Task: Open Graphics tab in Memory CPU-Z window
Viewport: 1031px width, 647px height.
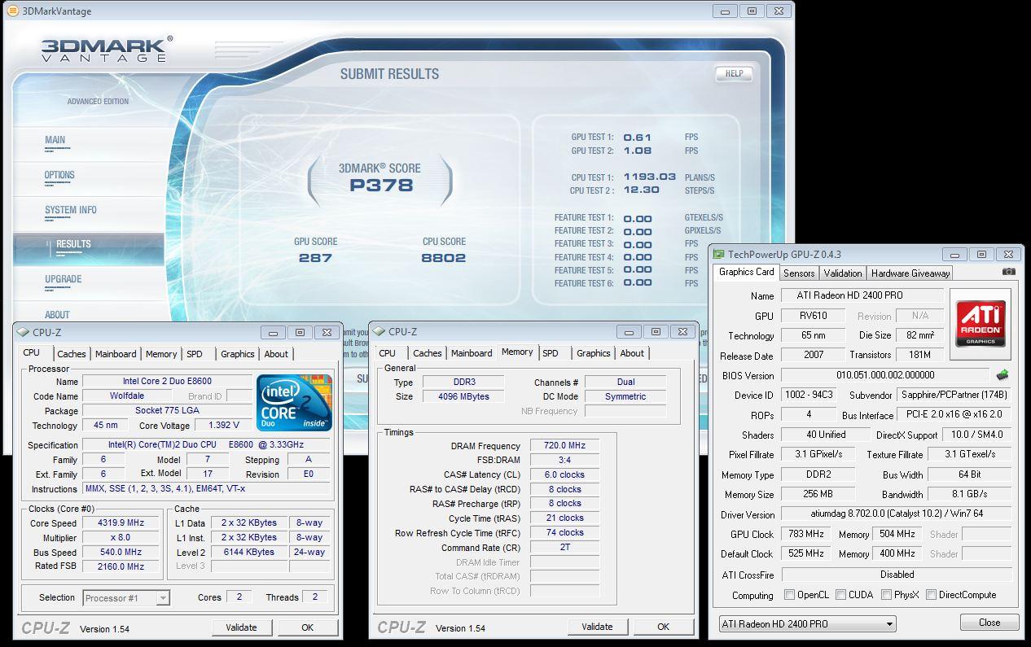Action: point(593,353)
